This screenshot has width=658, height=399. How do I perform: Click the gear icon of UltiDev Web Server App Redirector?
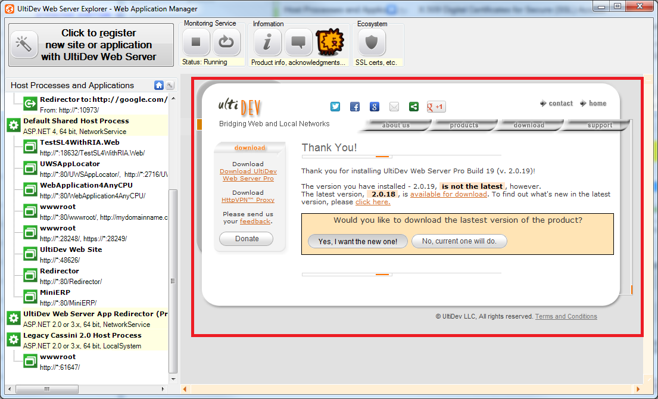coord(14,318)
